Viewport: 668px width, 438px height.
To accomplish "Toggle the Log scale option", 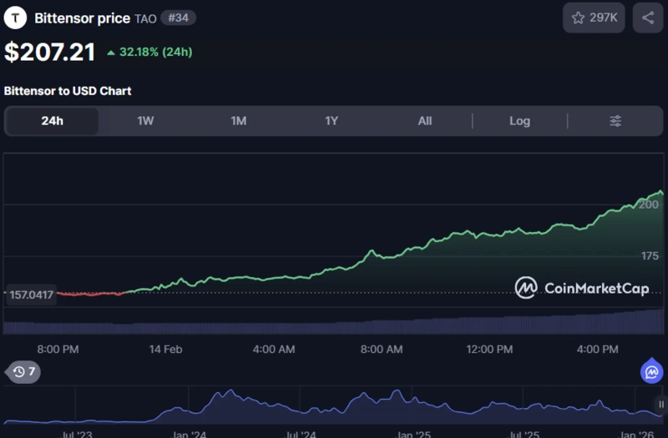I will click(519, 121).
